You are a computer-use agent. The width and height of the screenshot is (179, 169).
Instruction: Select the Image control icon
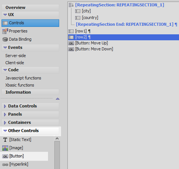[x=5, y=148]
